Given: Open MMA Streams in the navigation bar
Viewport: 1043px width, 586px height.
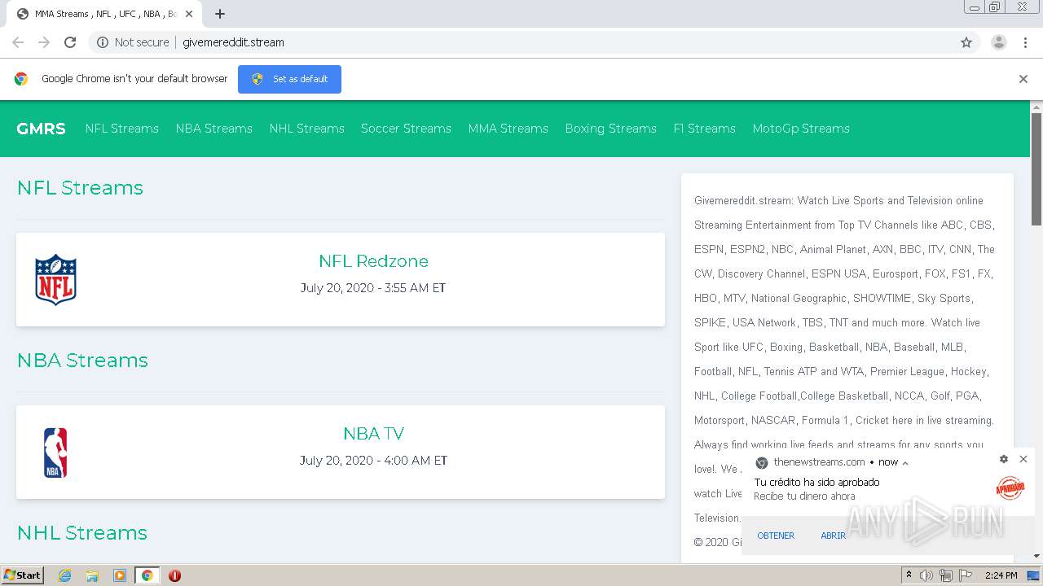Looking at the screenshot, I should point(508,129).
